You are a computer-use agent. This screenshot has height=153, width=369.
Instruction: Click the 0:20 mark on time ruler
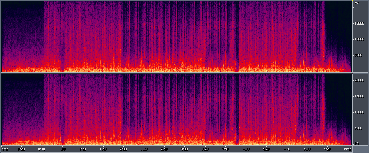21,149
